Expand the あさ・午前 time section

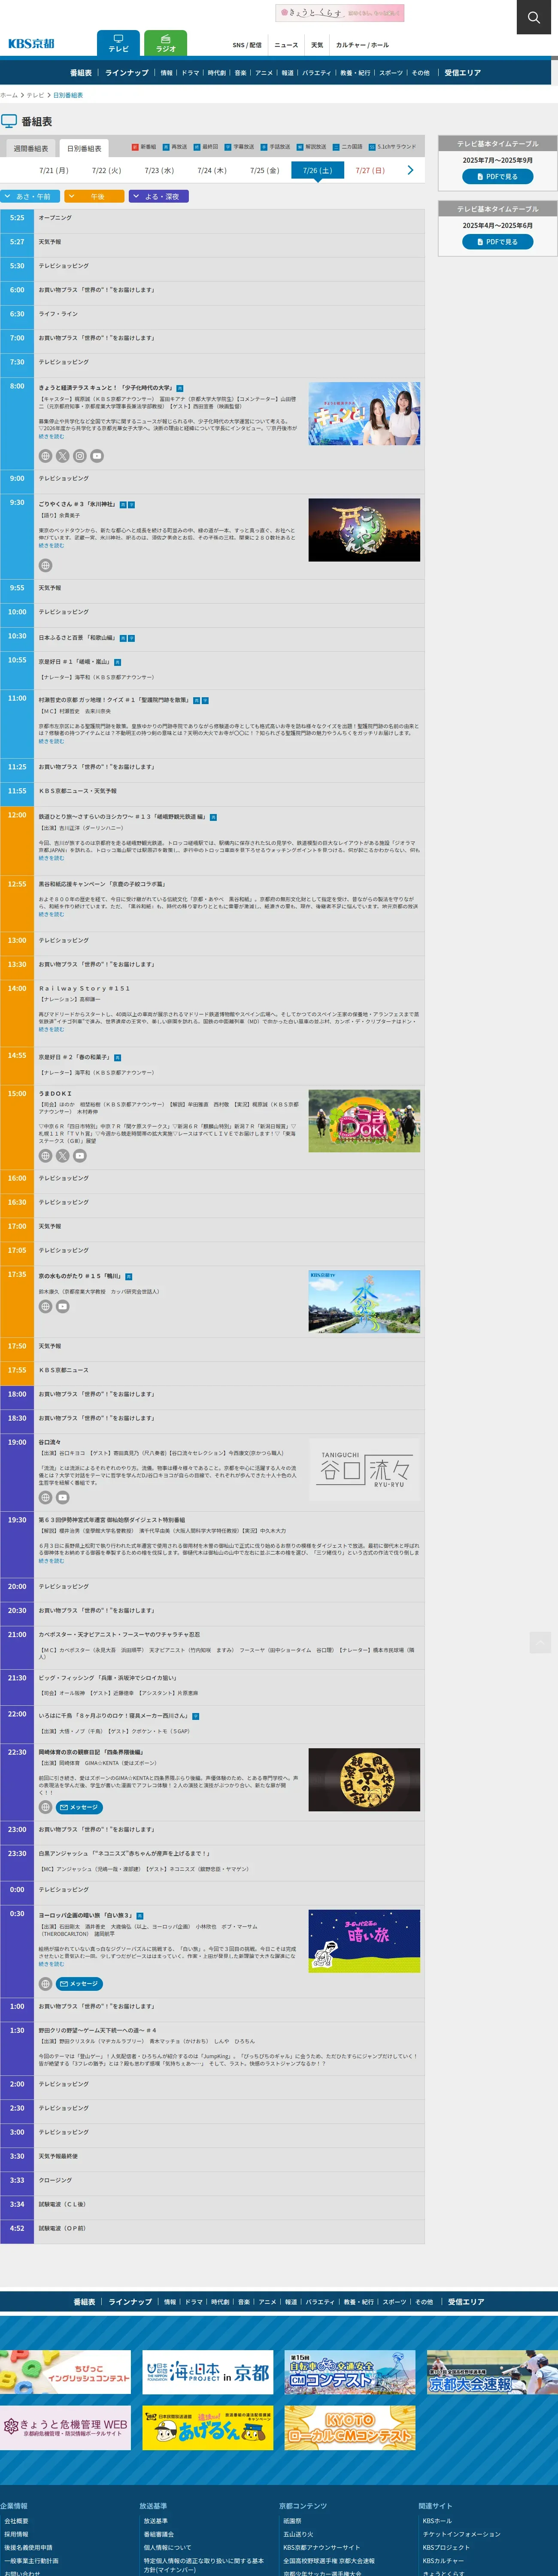tap(31, 197)
